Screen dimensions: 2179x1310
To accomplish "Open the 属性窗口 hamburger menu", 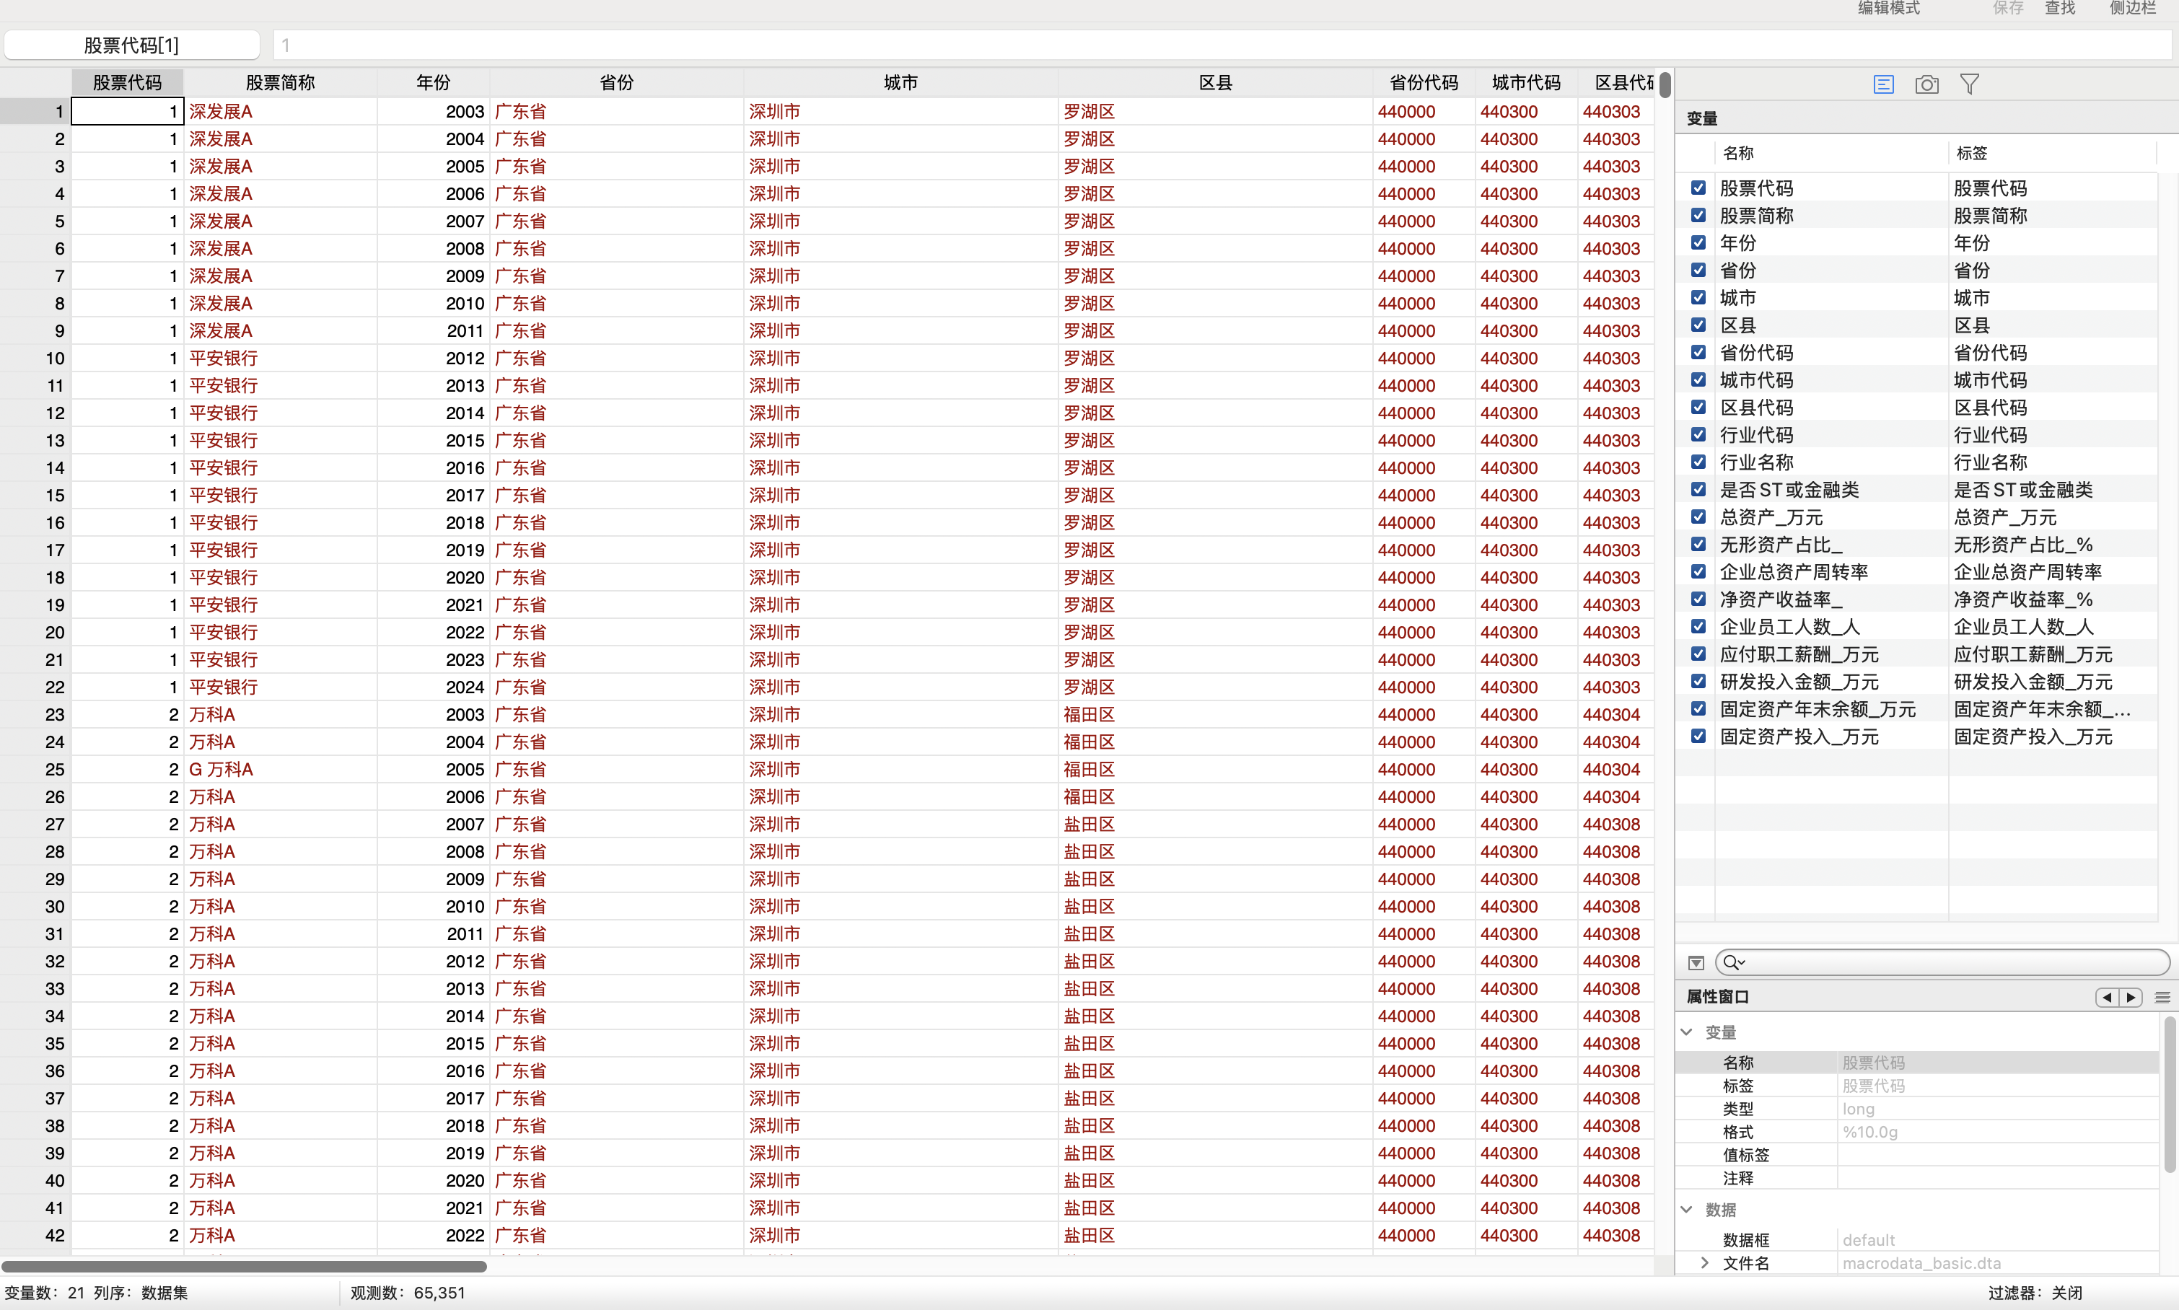I will 2162,997.
